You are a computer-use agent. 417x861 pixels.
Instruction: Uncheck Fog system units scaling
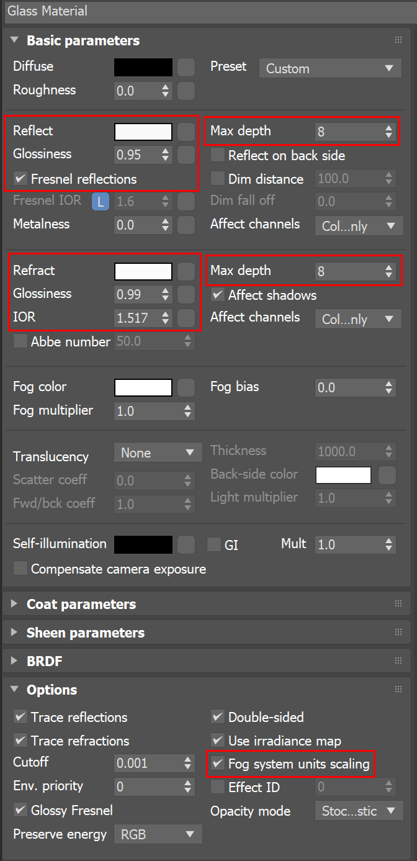tap(218, 764)
